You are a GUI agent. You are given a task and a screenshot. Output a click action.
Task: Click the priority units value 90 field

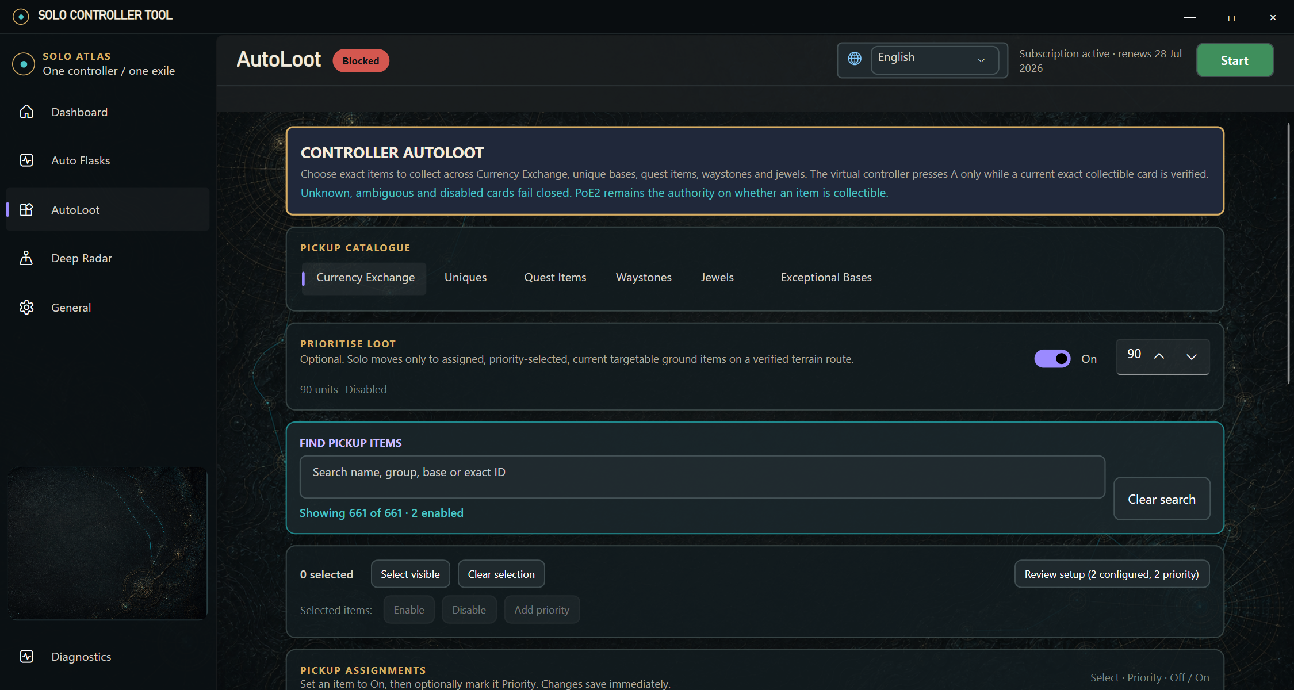point(1134,354)
